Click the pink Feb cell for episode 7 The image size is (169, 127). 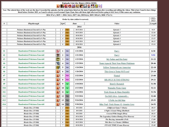[67, 76]
